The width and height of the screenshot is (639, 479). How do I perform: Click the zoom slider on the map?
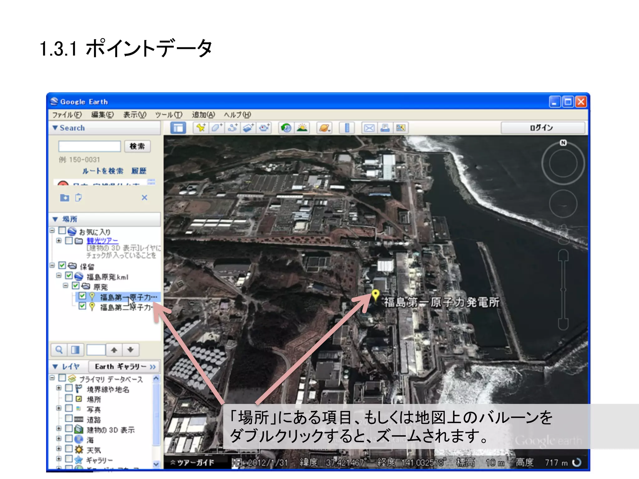pos(563,290)
